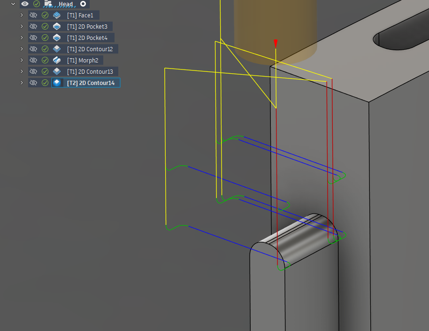Expand the 2D Contour12 operation
Viewport: 429px width, 331px height.
tap(22, 49)
